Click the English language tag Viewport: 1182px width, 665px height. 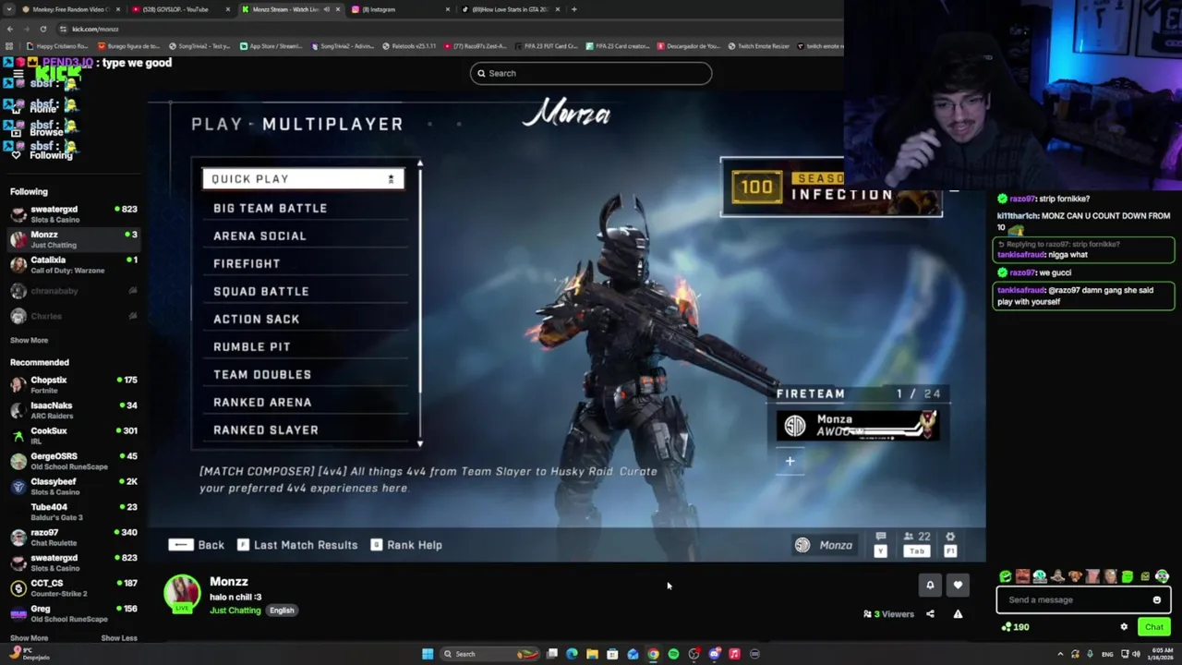(282, 611)
